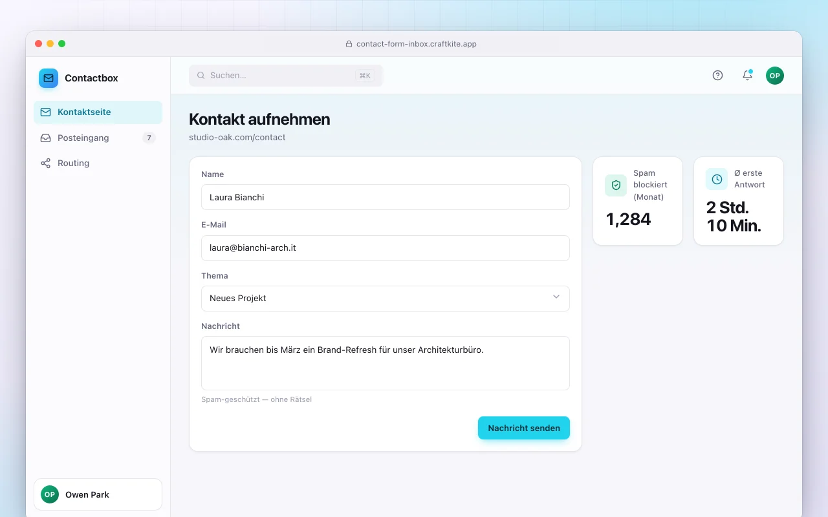Open the notifications bell icon
828x517 pixels.
747,76
